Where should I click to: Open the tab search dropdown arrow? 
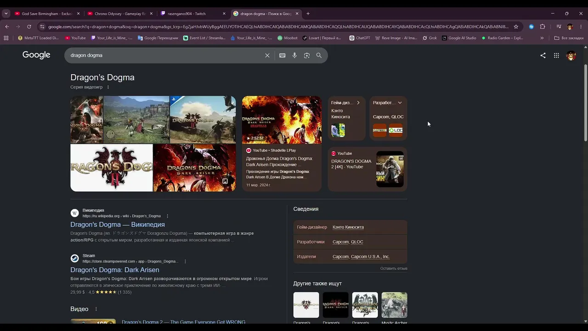point(6,14)
